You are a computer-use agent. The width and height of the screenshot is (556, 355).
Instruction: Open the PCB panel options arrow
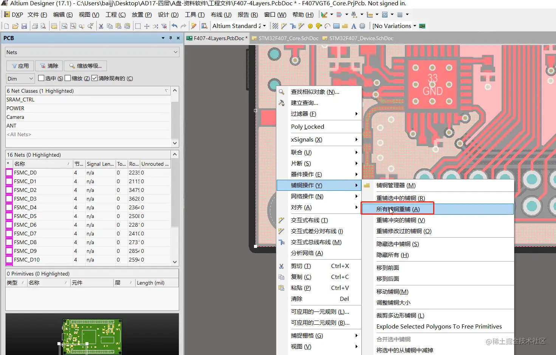tap(163, 38)
